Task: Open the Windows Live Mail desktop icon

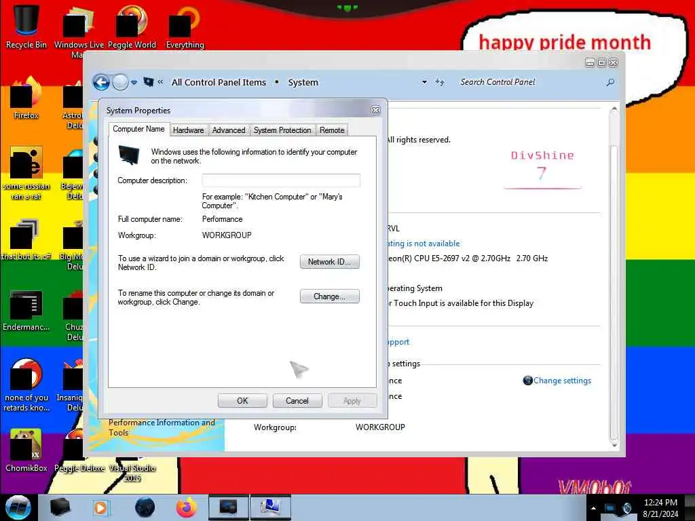Action: coord(79,31)
